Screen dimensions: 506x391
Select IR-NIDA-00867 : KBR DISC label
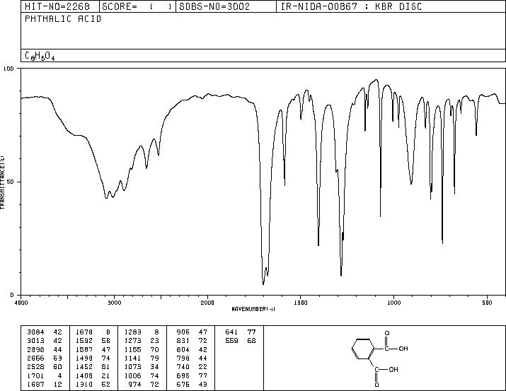pos(351,6)
